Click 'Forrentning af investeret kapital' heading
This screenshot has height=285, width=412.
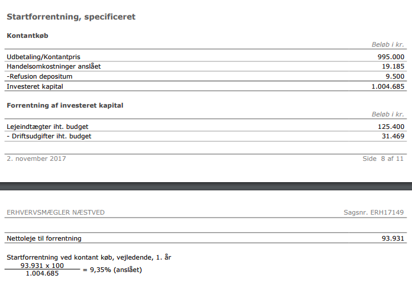(x=65, y=105)
